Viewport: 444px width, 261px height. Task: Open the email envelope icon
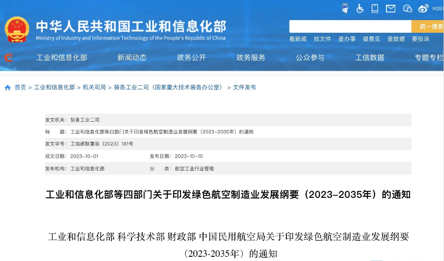coord(391,9)
